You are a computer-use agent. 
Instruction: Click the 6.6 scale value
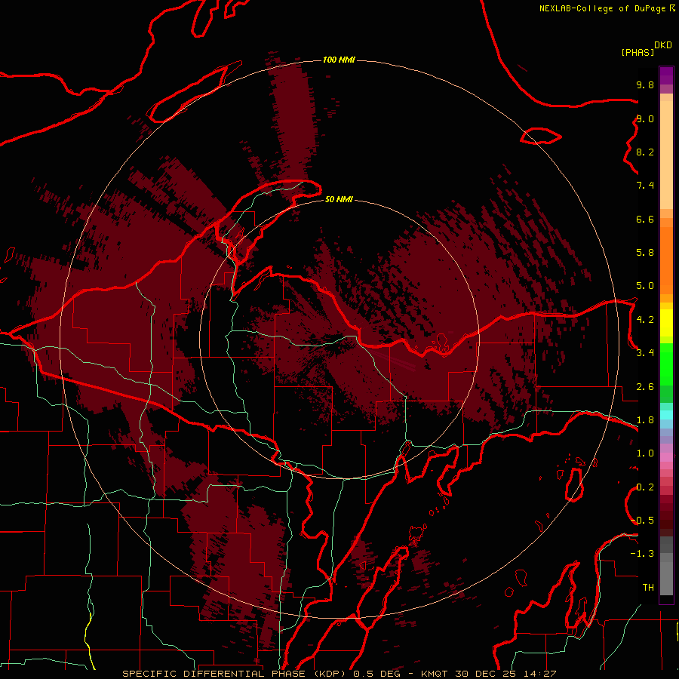pos(645,219)
